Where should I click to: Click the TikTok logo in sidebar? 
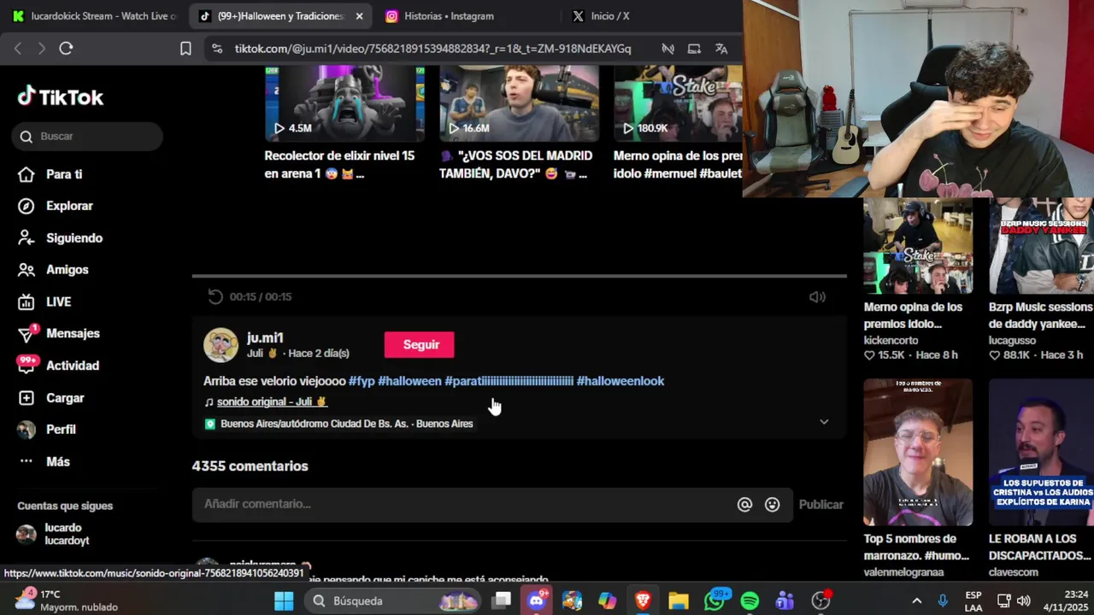pos(61,97)
